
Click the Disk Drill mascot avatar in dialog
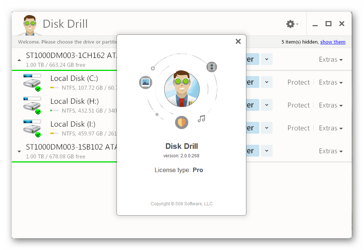click(x=182, y=89)
